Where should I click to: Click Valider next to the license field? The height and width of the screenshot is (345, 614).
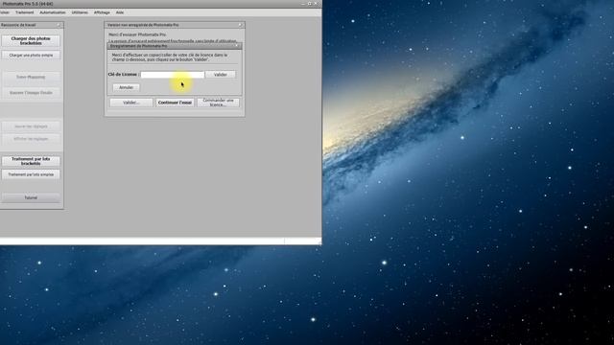coord(221,75)
